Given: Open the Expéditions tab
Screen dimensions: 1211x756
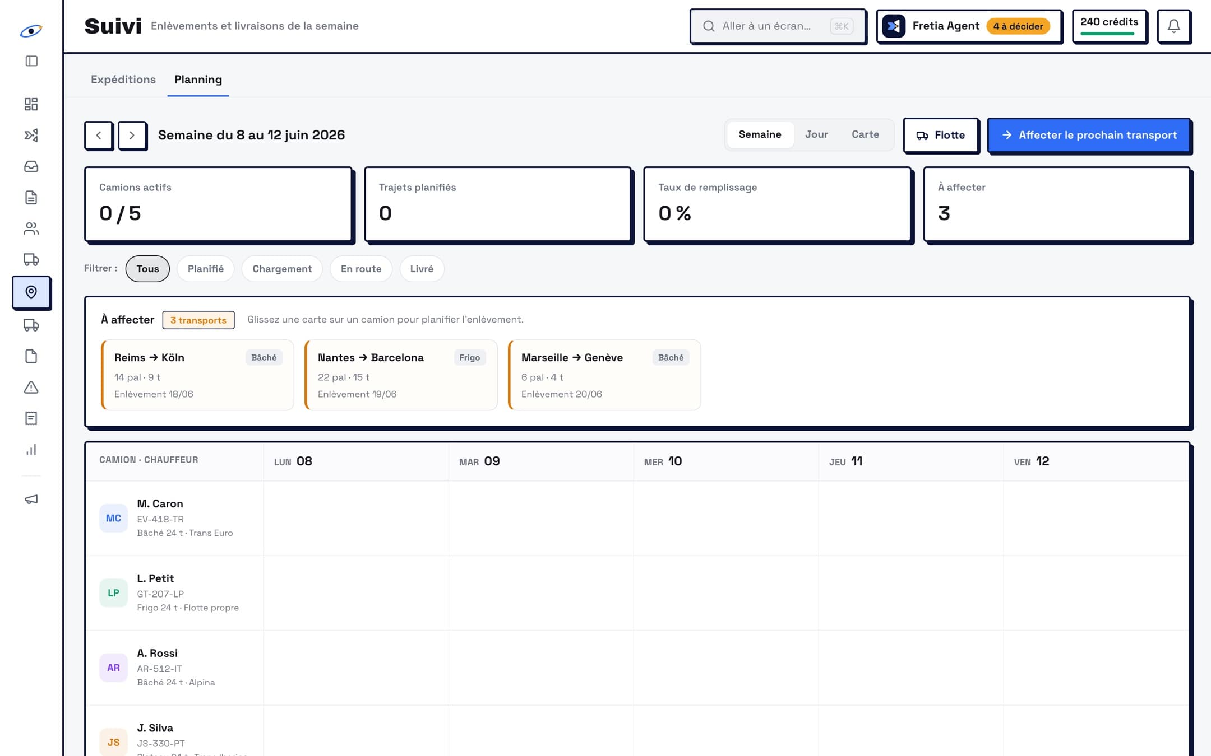Looking at the screenshot, I should (x=123, y=80).
